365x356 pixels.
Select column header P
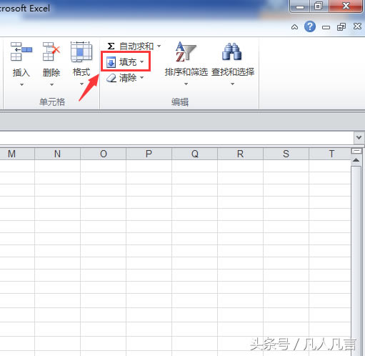tap(149, 154)
